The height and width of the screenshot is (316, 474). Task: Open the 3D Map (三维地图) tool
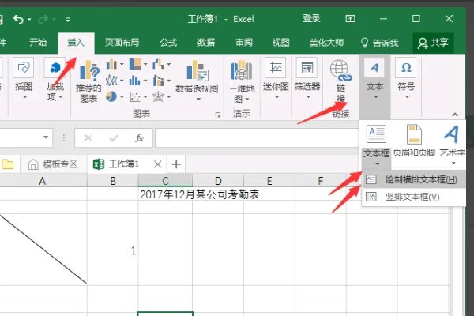242,81
